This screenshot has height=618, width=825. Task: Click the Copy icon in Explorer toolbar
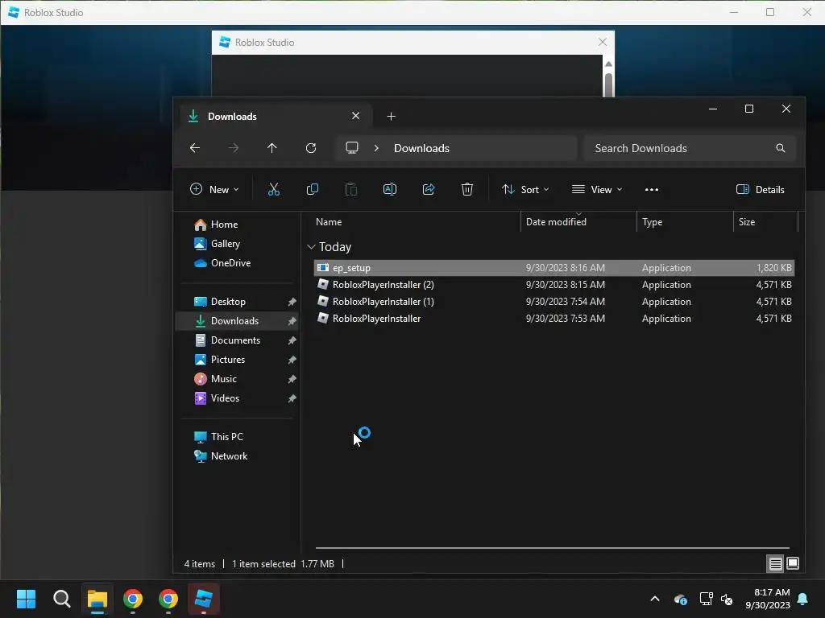pyautogui.click(x=313, y=189)
